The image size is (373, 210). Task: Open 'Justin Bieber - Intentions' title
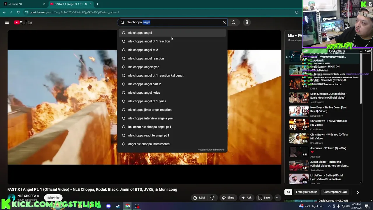[x=329, y=164]
